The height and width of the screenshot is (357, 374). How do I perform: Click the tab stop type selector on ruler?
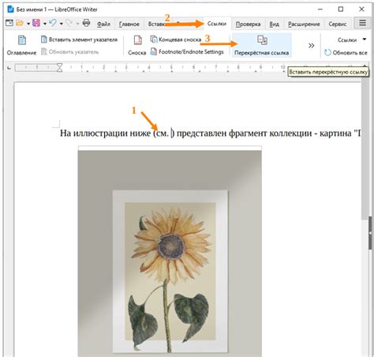point(9,68)
